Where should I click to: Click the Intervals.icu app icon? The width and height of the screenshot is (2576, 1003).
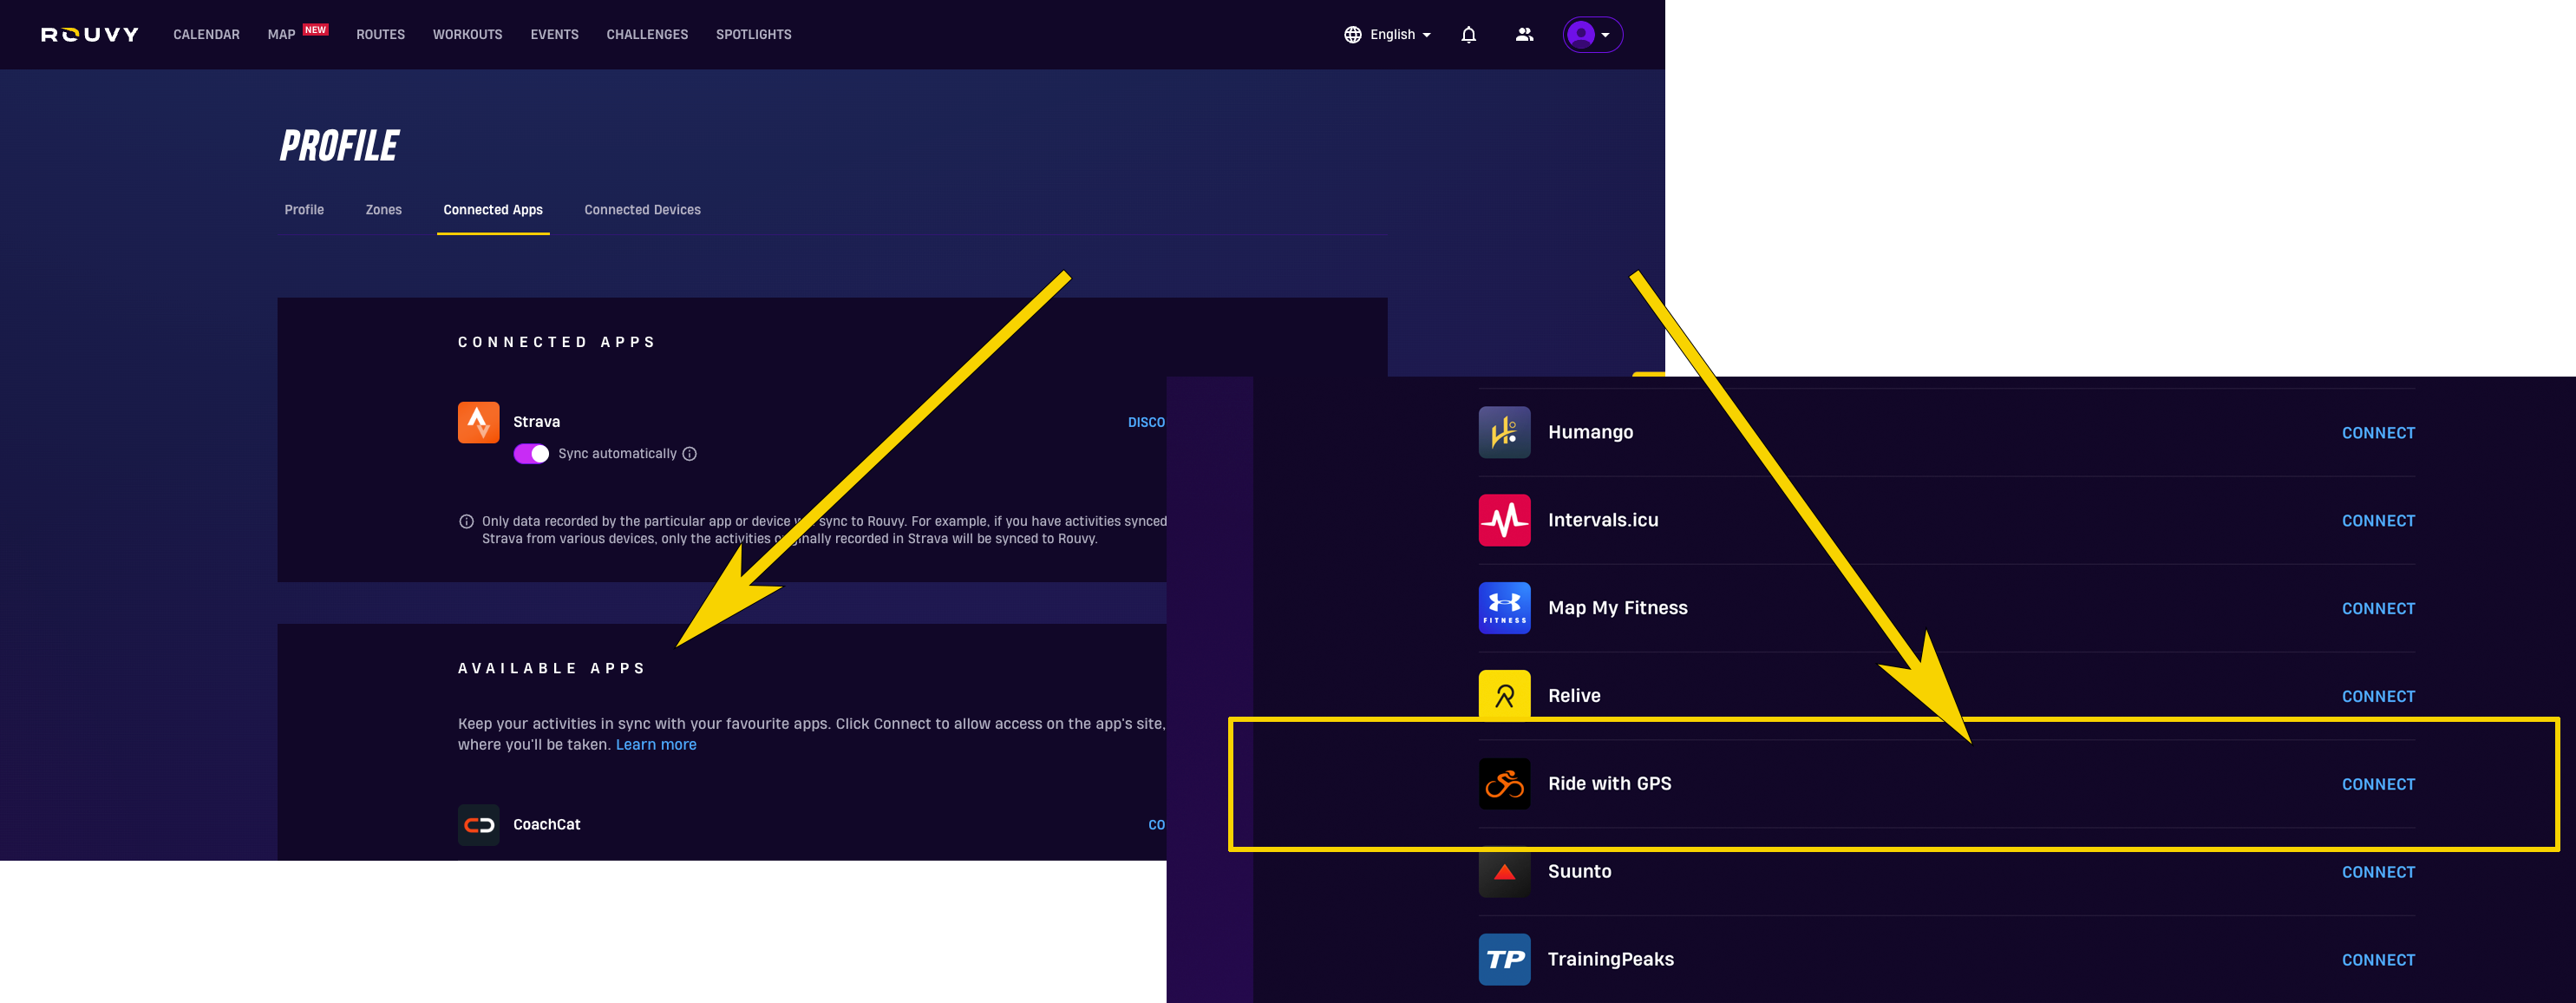pyautogui.click(x=1504, y=520)
